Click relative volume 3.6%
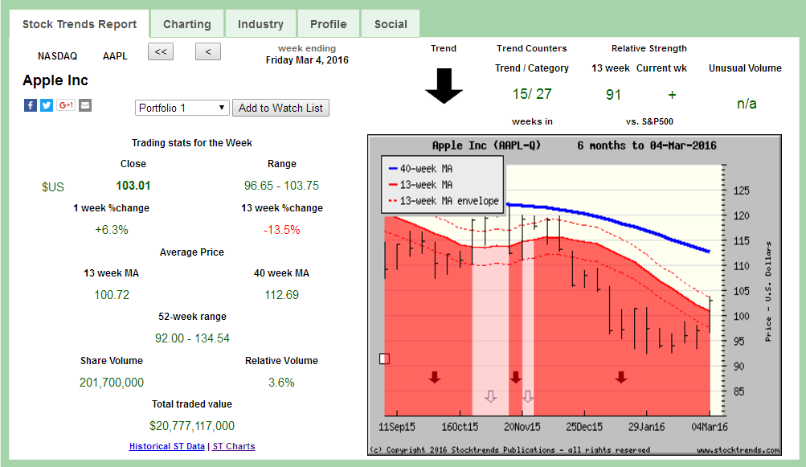 point(282,383)
